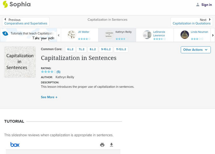
Task: Click the Box logo
Action: tap(14, 144)
